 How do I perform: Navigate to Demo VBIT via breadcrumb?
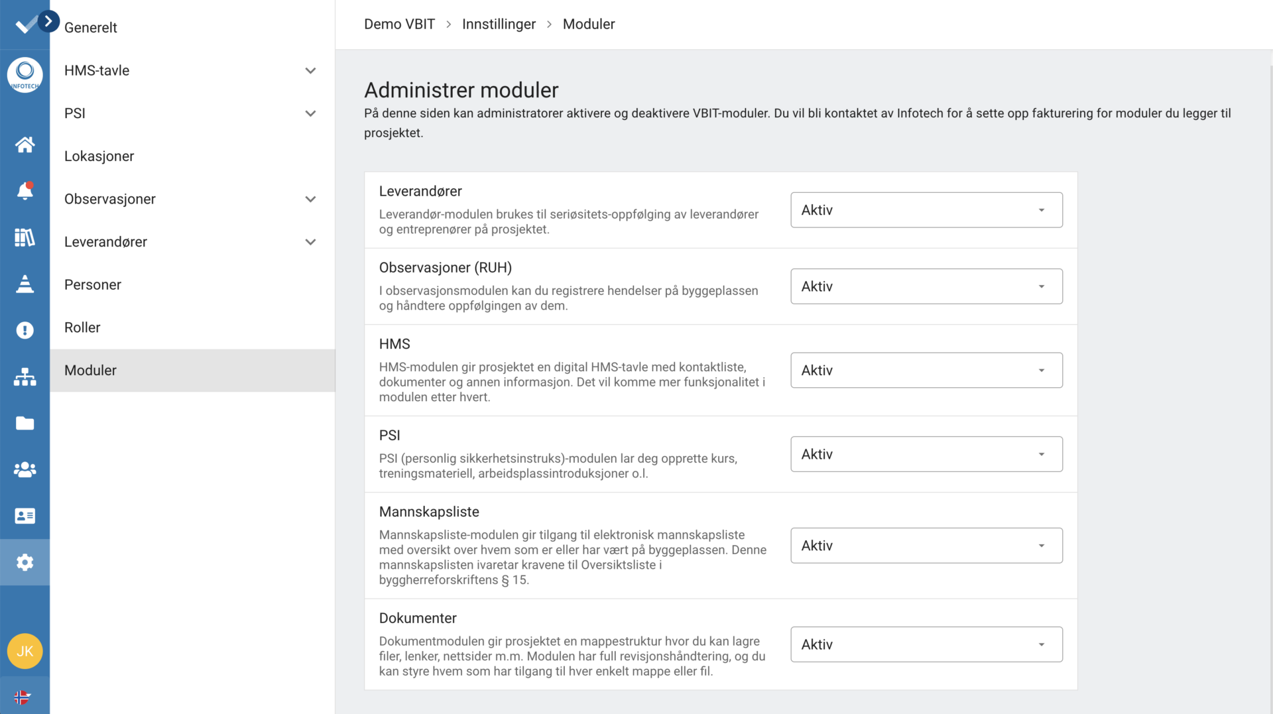[x=399, y=24]
